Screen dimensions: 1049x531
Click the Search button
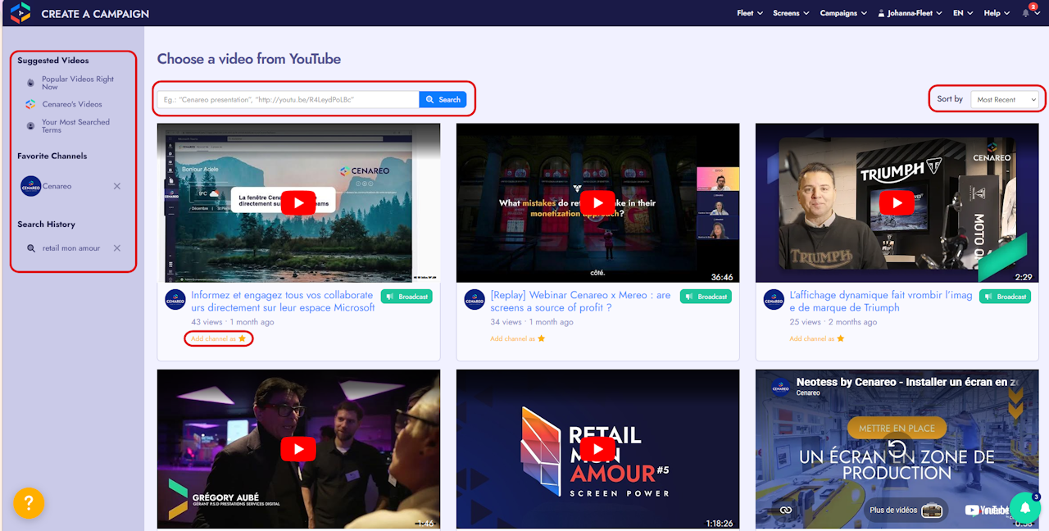click(443, 99)
